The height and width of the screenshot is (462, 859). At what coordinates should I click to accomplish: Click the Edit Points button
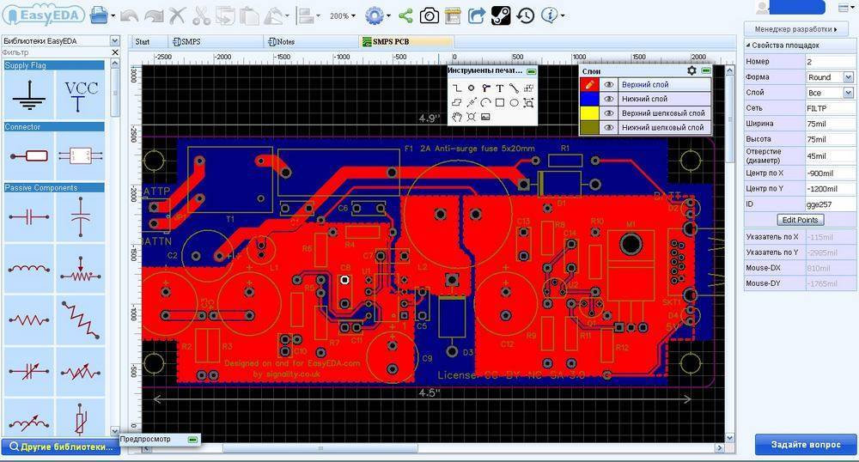801,220
